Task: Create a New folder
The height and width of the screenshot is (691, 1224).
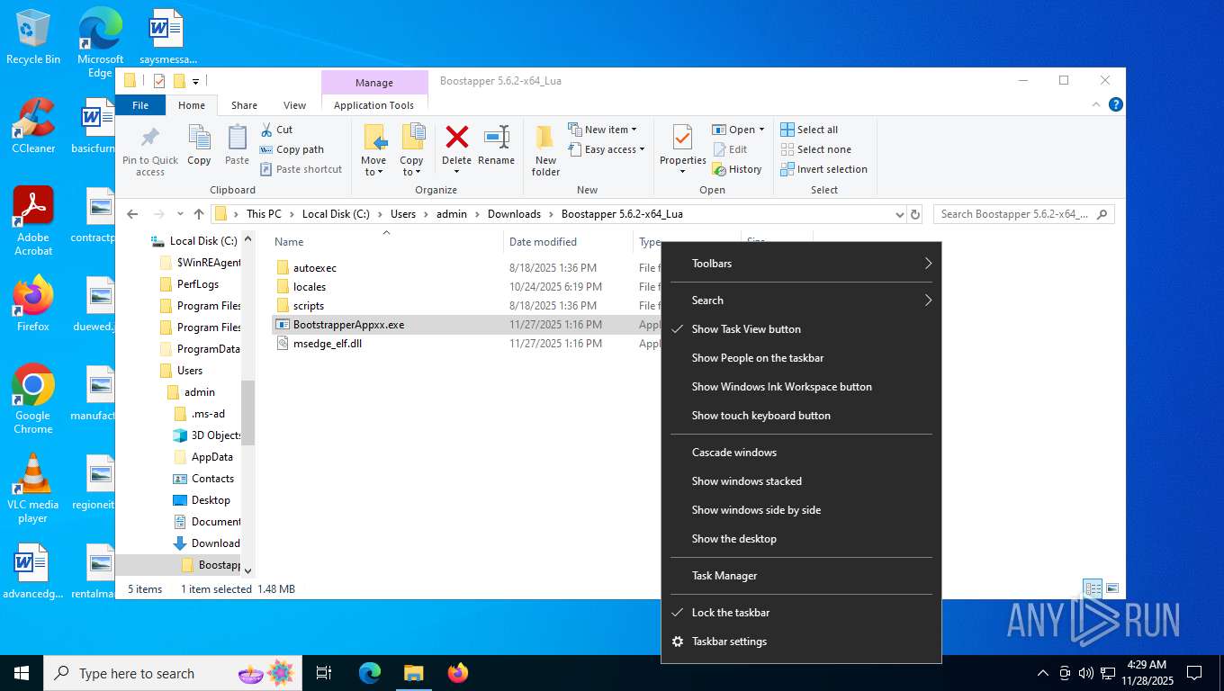Action: coord(545,150)
